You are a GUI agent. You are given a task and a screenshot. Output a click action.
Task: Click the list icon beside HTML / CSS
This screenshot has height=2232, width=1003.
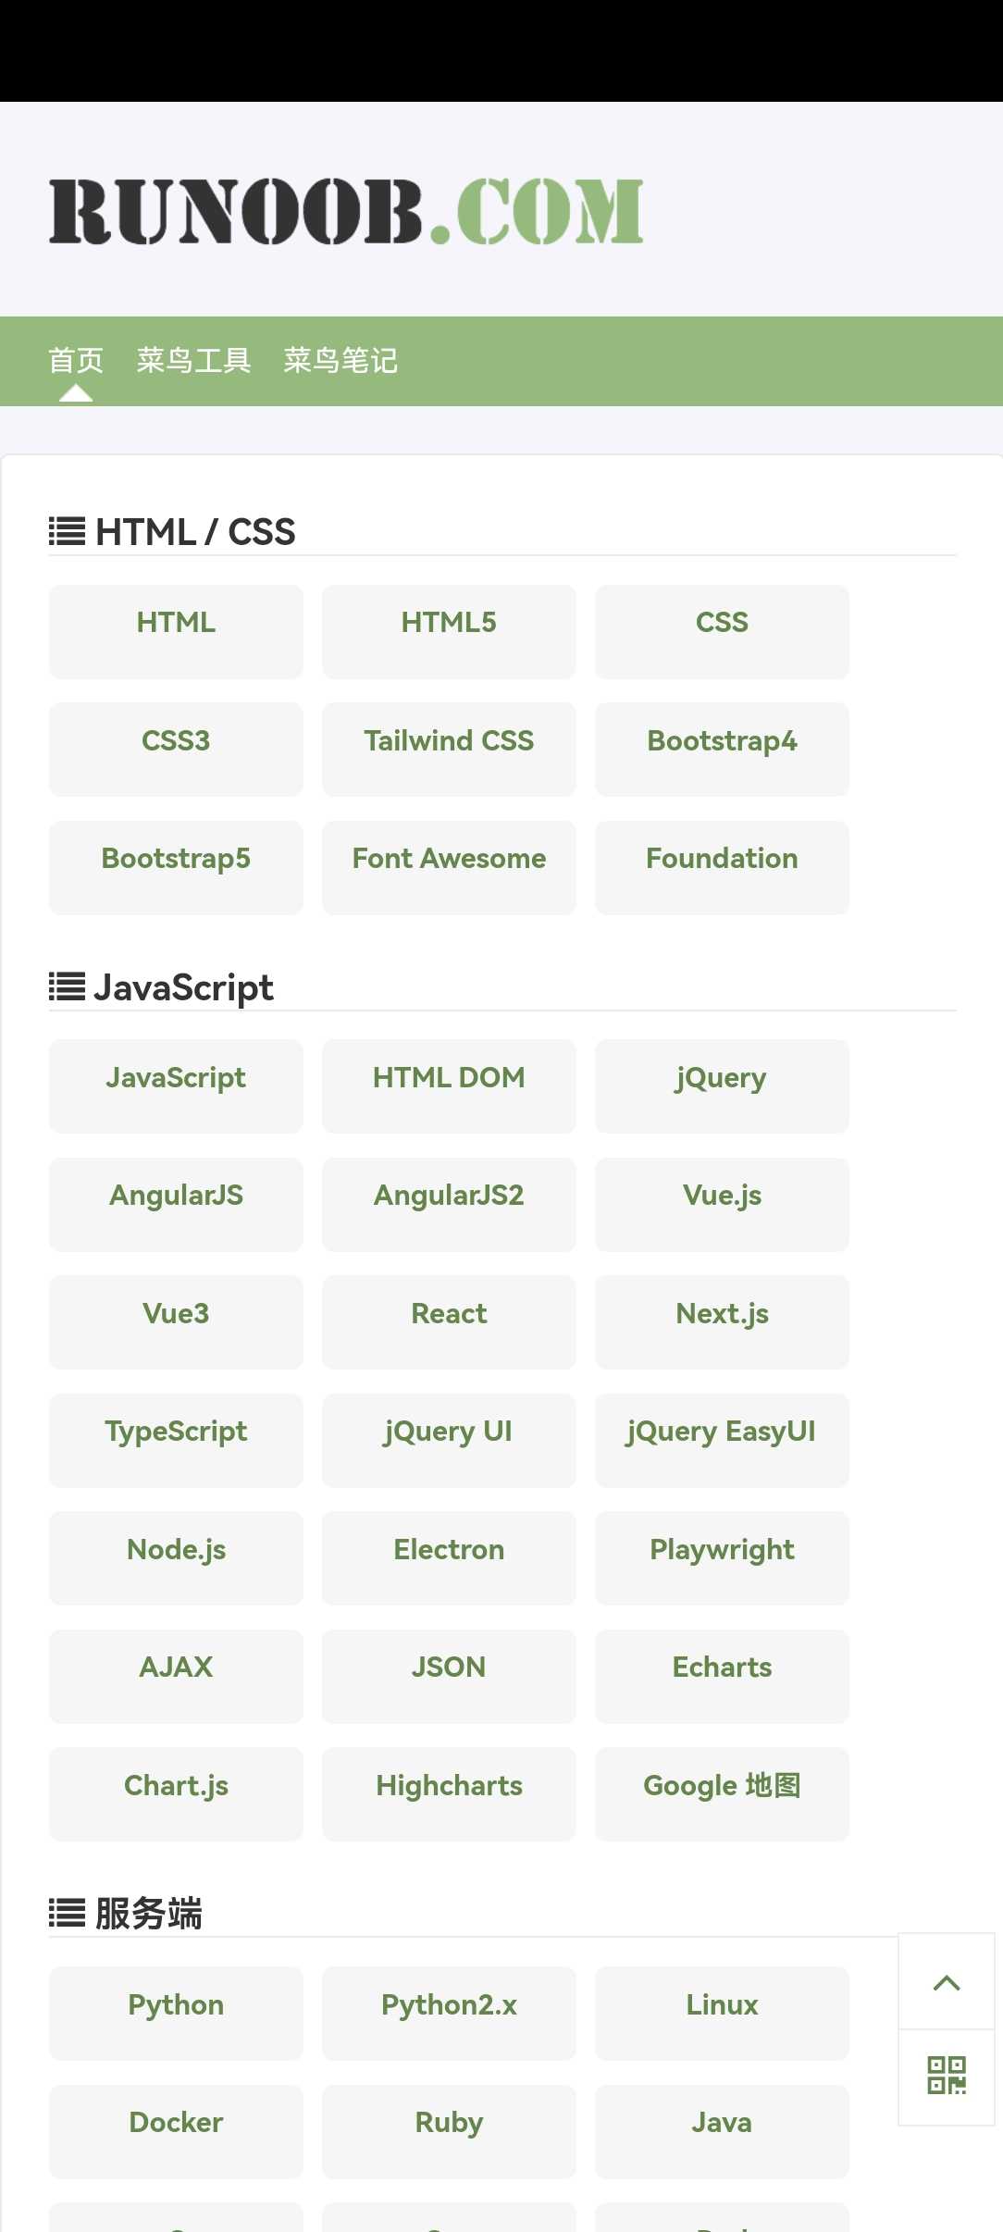click(x=67, y=531)
